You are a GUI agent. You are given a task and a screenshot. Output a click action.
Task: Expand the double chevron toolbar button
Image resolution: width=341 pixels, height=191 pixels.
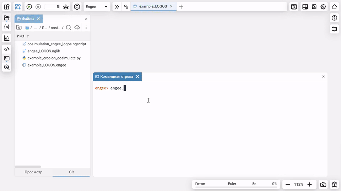click(x=117, y=7)
